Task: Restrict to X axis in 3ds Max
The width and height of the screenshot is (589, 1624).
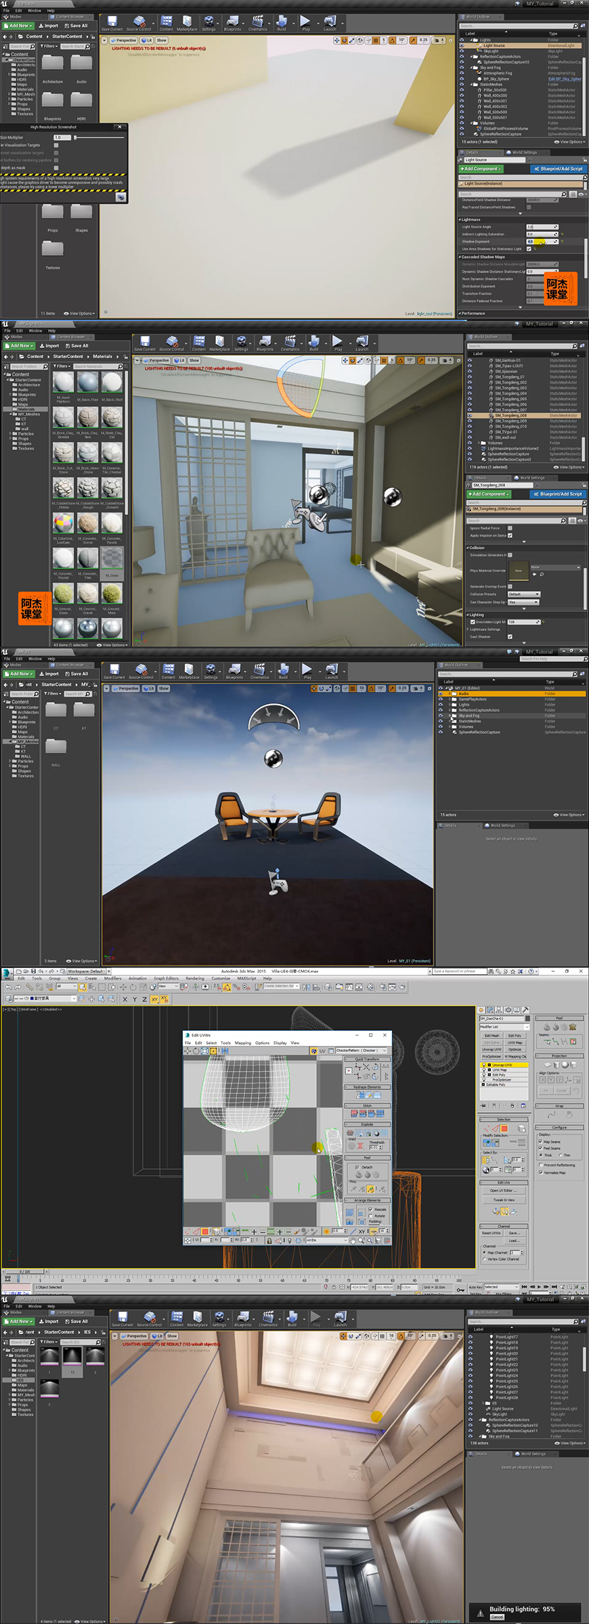Action: (125, 999)
